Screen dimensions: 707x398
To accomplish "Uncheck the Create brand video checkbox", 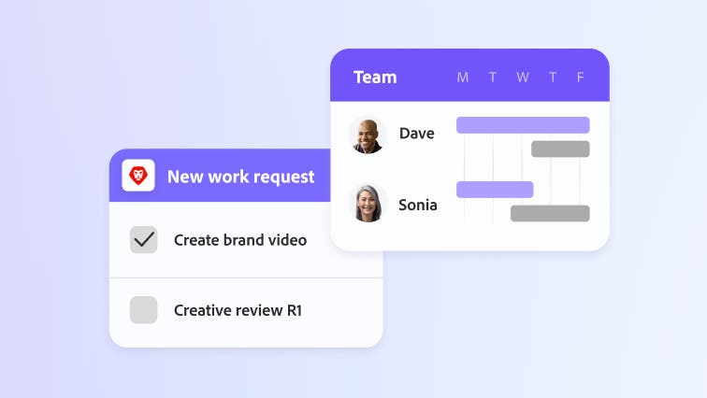I will [x=143, y=240].
